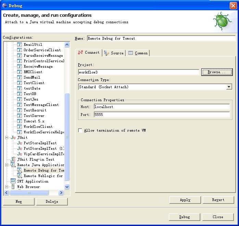The width and height of the screenshot is (239, 226).
Task: Click the Web Browser category icon
Action: tap(13, 187)
